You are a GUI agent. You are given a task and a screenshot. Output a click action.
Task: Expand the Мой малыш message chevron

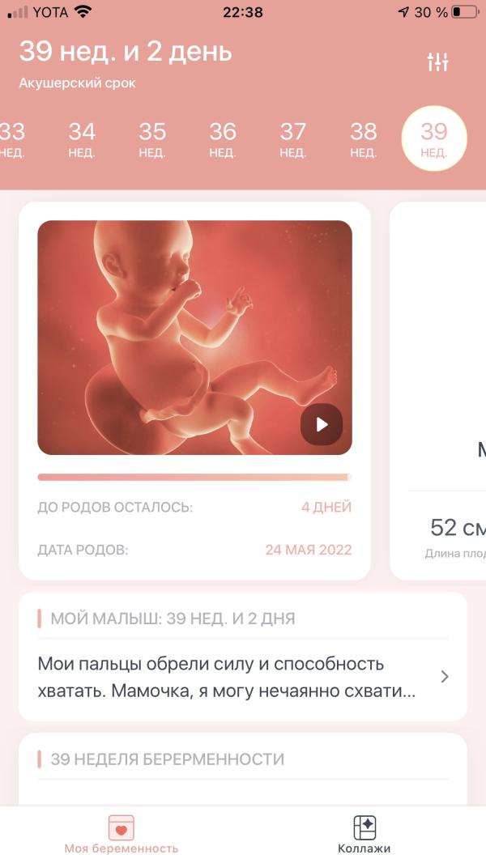tap(445, 677)
